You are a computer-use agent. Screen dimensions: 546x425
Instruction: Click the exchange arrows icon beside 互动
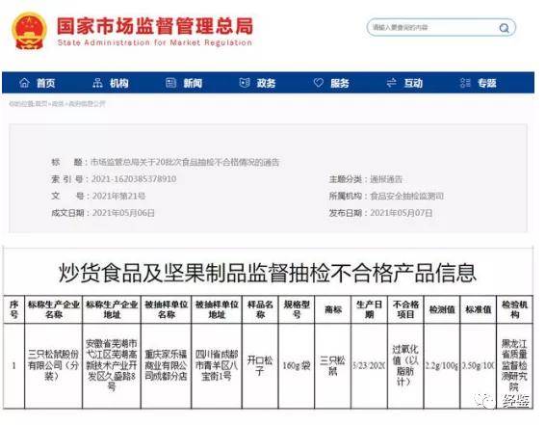[x=391, y=83]
